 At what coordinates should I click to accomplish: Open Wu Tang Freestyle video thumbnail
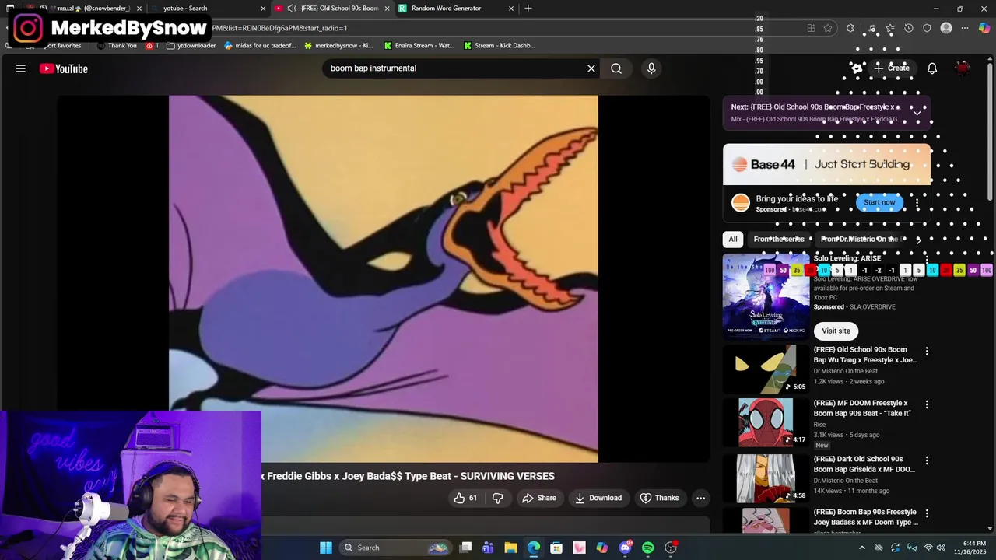[x=766, y=369]
